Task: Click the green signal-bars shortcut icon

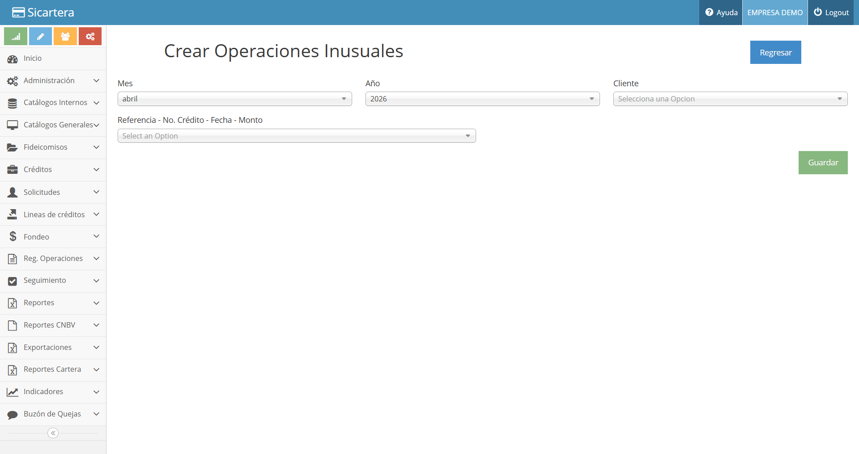Action: [x=16, y=36]
